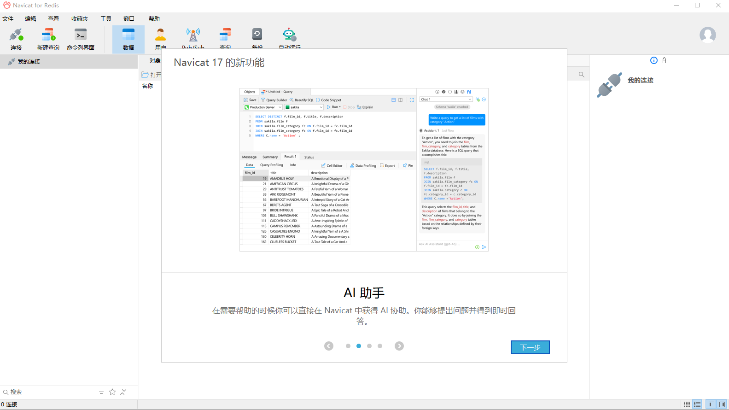Click the 'AI 助手' heading text

[x=364, y=293]
